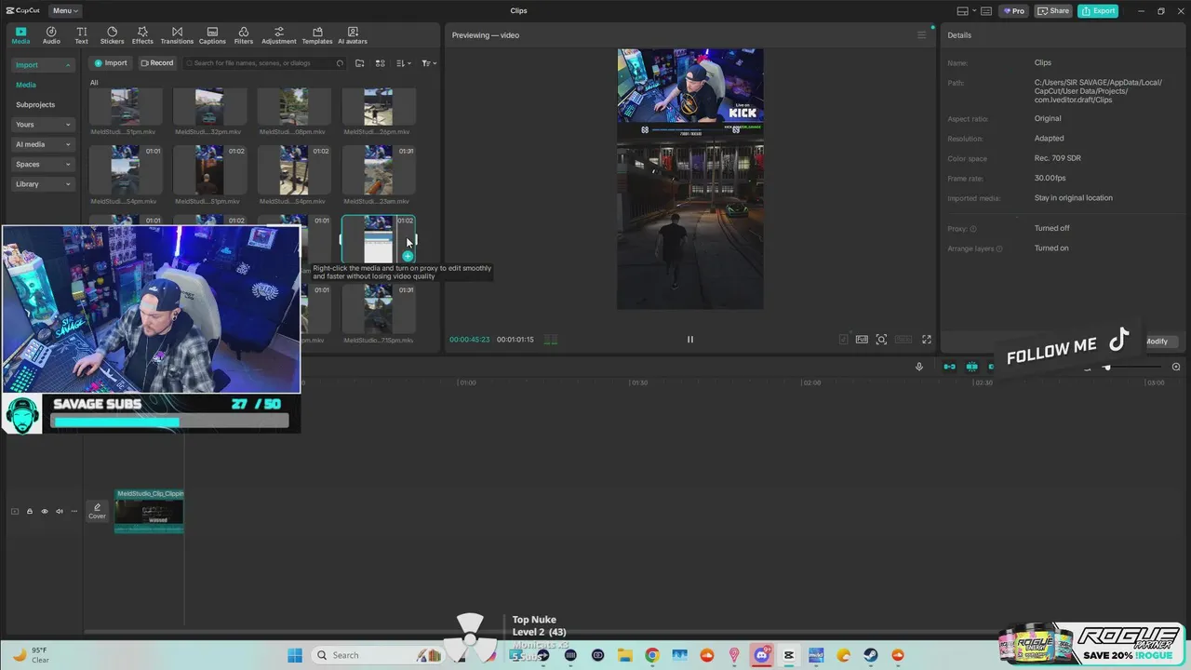This screenshot has width=1191, height=670.
Task: Select the Media tab in top toolbar
Action: point(20,35)
